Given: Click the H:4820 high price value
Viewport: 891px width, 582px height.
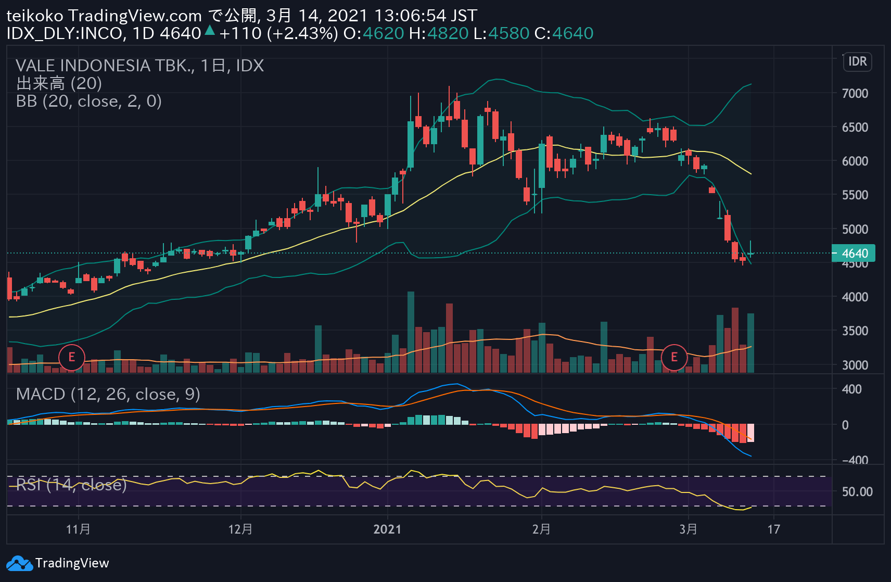Looking at the screenshot, I should (x=439, y=33).
